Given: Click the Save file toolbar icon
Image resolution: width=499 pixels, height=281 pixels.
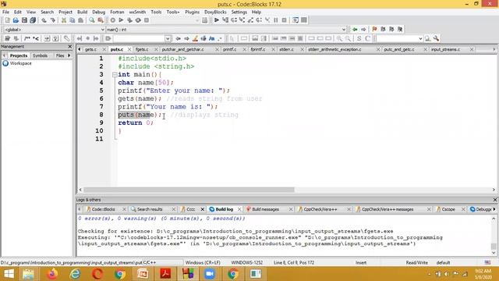Looking at the screenshot, I should click(24, 20).
